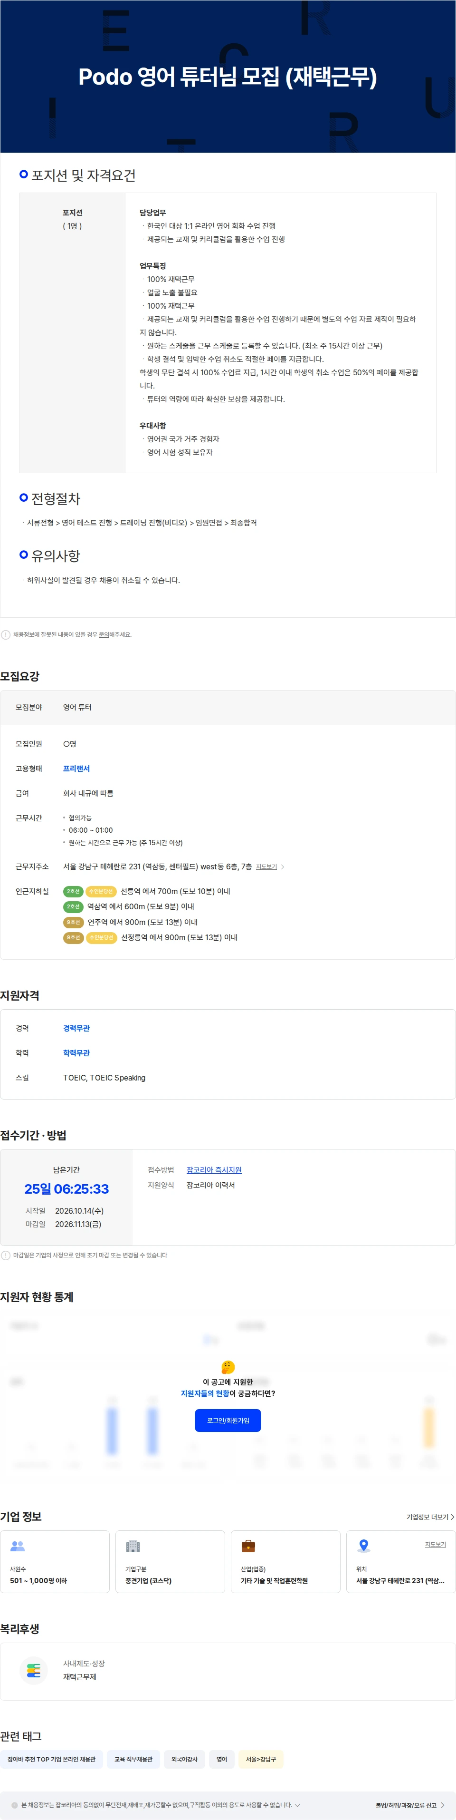
Task: Click the info icon beside 마감일은 기업의 사정
Action: click(6, 1255)
